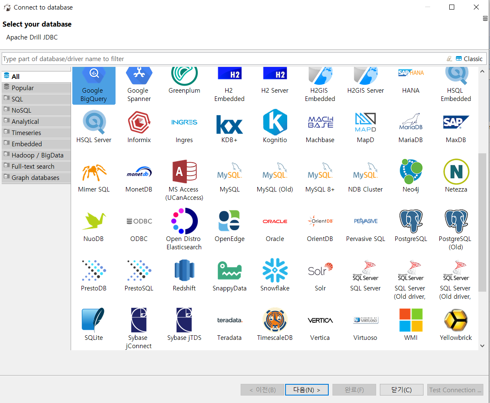490x403 pixels.
Task: Filter by Full-text search category
Action: pyautogui.click(x=36, y=167)
